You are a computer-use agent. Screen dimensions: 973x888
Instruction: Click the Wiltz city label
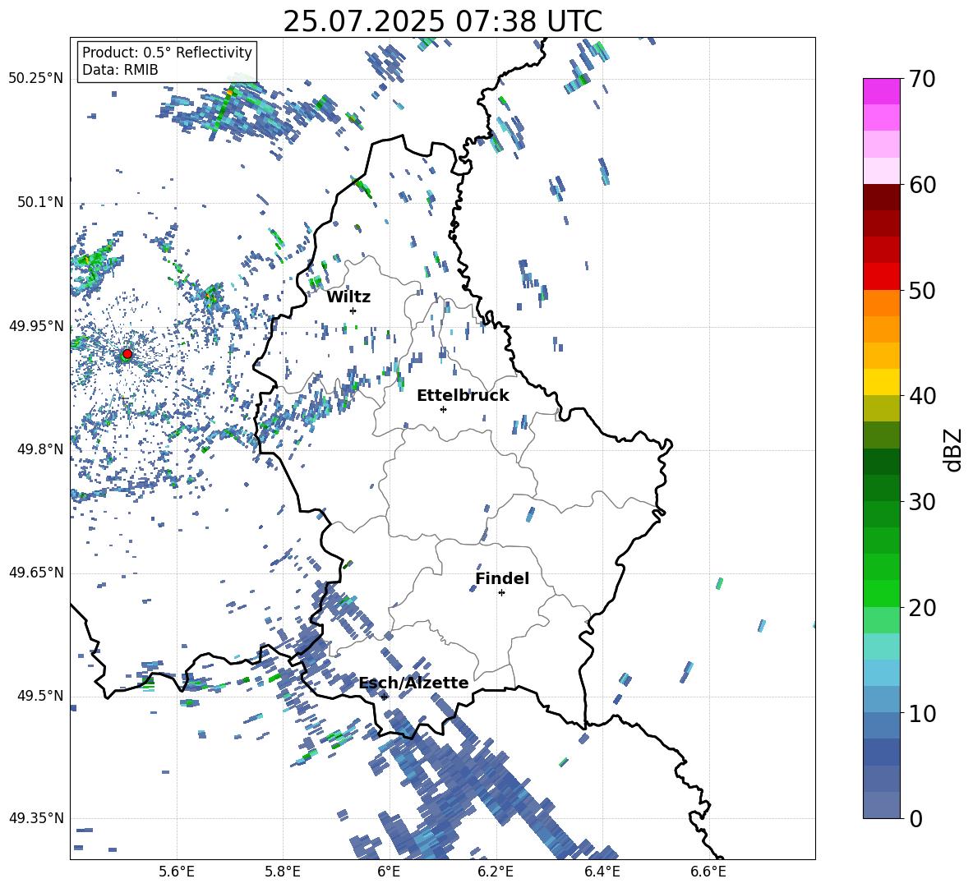pos(348,297)
